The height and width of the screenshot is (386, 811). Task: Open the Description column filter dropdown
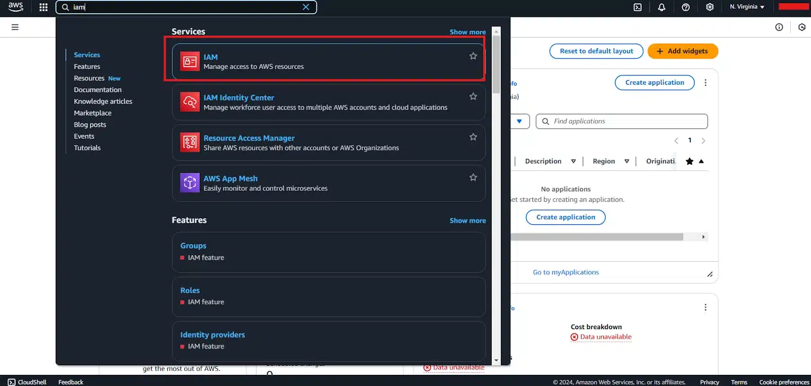573,161
